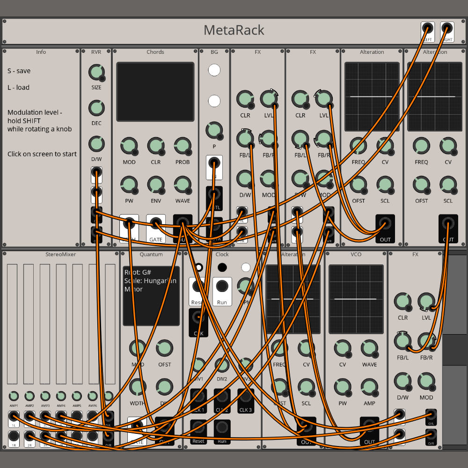The width and height of the screenshot is (468, 468).
Task: Click the GATE input jack on Chords
Action: pyautogui.click(x=156, y=225)
